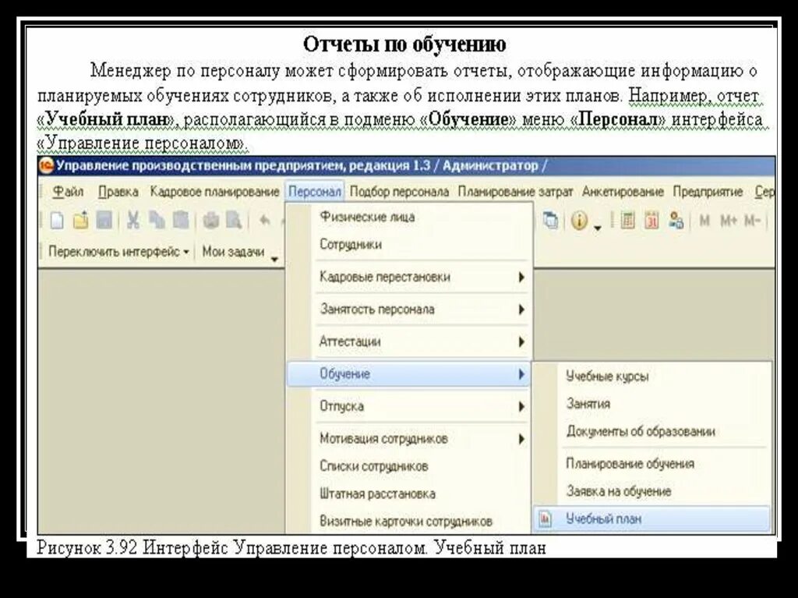Select Списки сотрудников menu entry
798x598 pixels.
pos(409,466)
